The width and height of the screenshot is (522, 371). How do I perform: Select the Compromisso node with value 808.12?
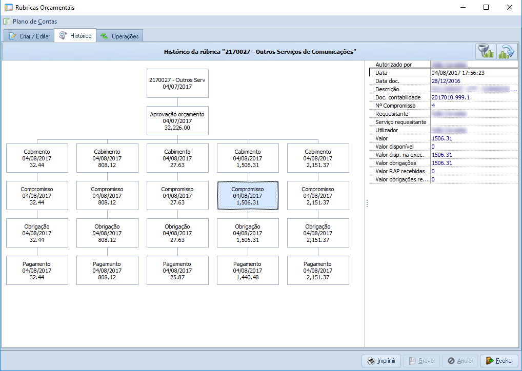pos(107,196)
